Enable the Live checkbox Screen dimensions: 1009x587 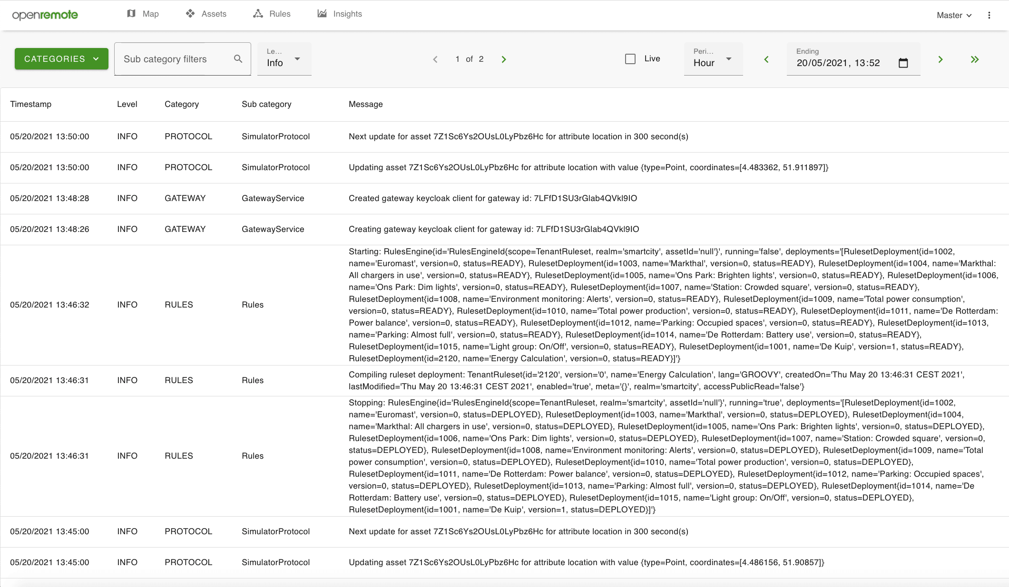(x=630, y=59)
